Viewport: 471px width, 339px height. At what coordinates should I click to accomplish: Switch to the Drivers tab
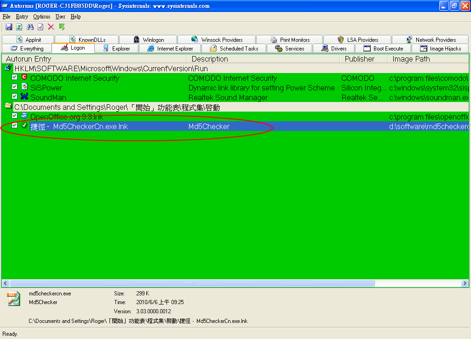click(334, 48)
